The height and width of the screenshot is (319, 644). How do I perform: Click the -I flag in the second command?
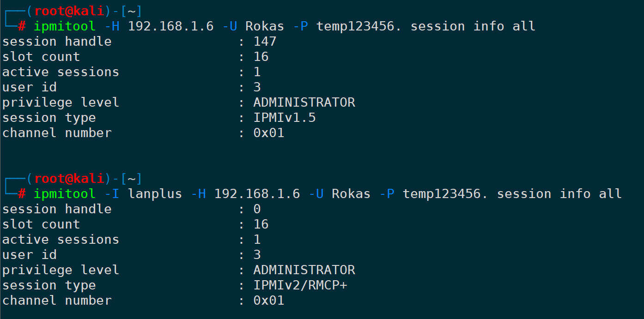tap(112, 194)
